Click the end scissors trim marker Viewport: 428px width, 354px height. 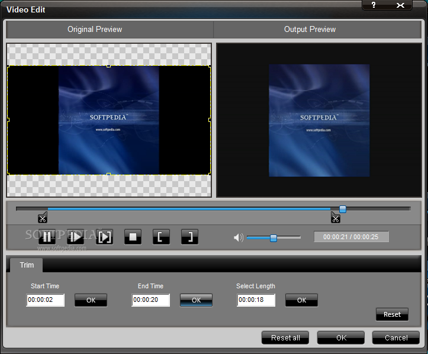pos(336,218)
